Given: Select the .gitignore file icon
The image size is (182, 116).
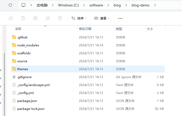Looking at the screenshot, I should (x=14, y=77).
